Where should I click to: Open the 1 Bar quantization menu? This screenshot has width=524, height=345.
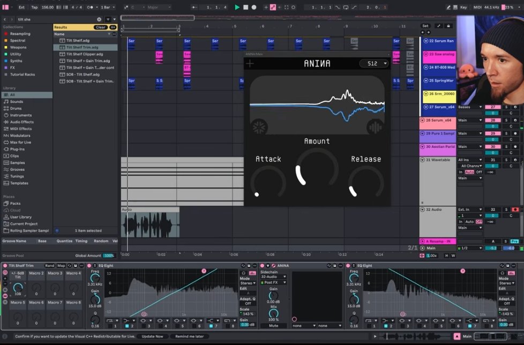tap(108, 7)
